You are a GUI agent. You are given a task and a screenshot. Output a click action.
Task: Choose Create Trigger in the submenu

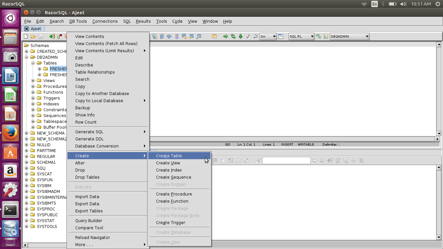(x=170, y=223)
